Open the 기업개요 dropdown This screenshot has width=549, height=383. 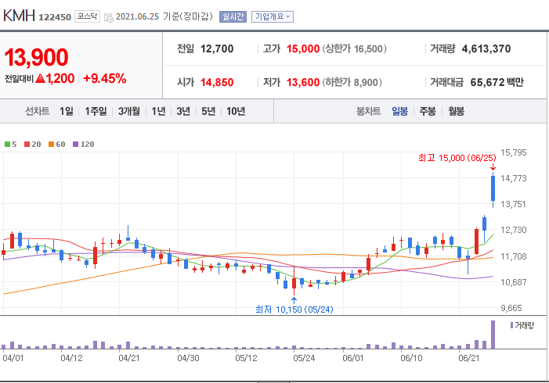273,16
